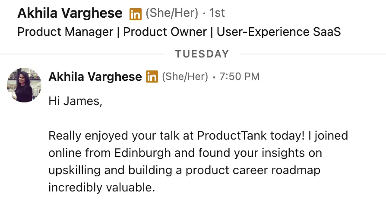Click the sender name above the message

coord(95,77)
